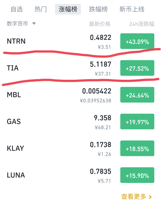Image resolution: width=161 pixels, height=203 pixels.
Task: Open the 新币上线 tab
Action: (x=132, y=9)
